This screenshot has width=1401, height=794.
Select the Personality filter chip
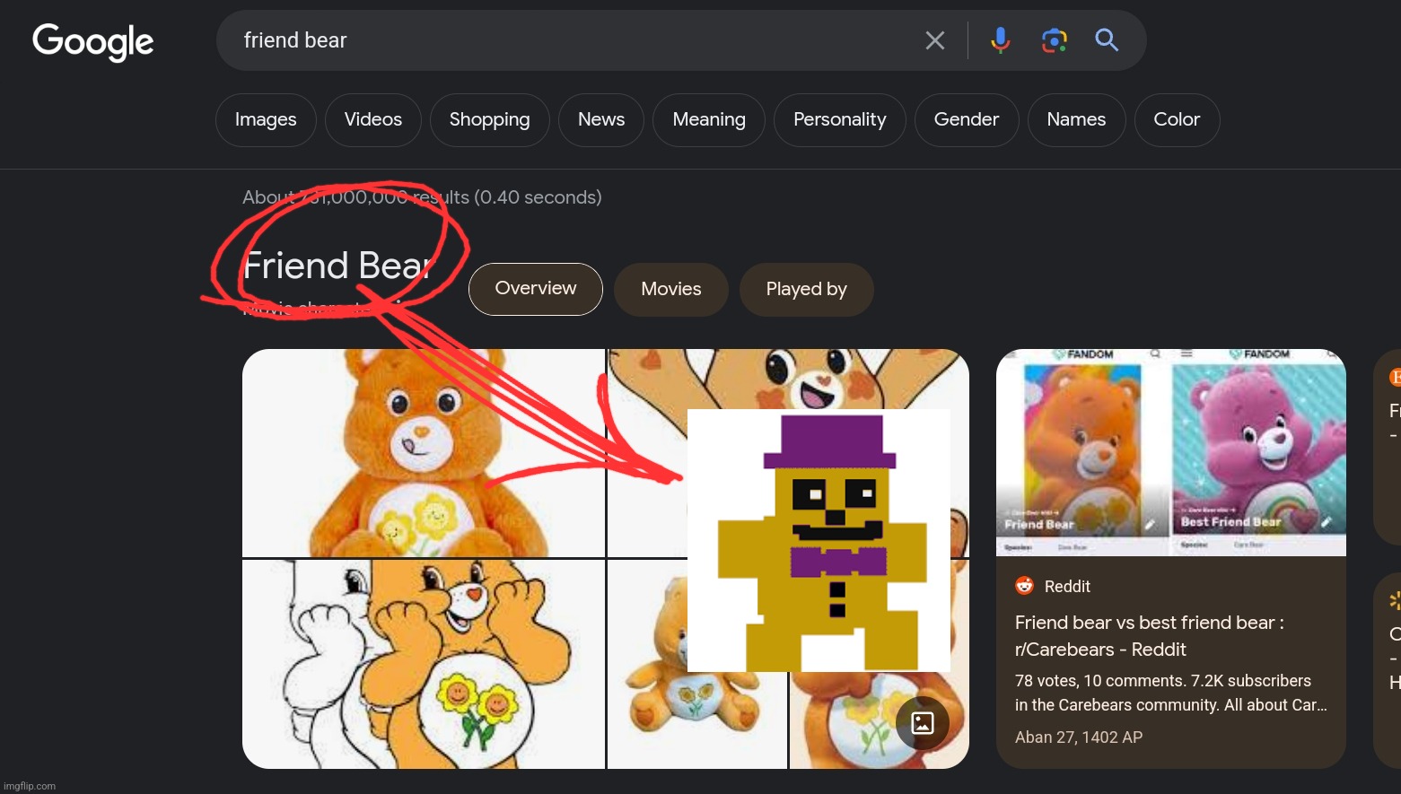(840, 119)
